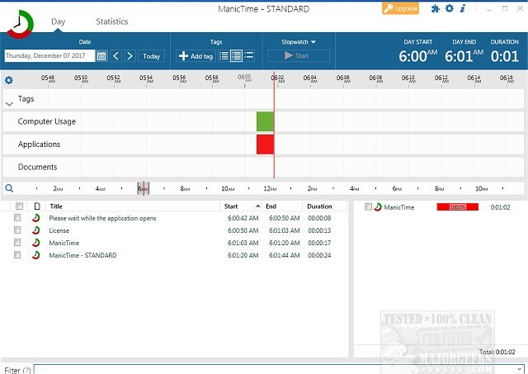The height and width of the screenshot is (374, 528).
Task: Toggle ManicTime checkbox in summary panel
Action: [x=369, y=206]
